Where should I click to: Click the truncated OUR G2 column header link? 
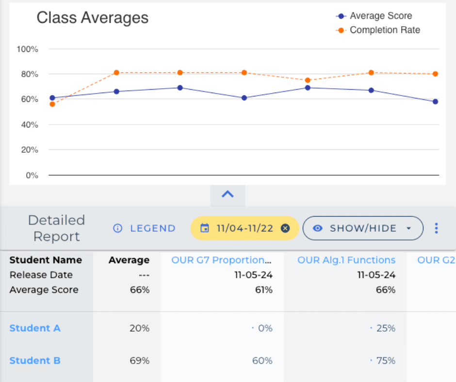coord(436,260)
